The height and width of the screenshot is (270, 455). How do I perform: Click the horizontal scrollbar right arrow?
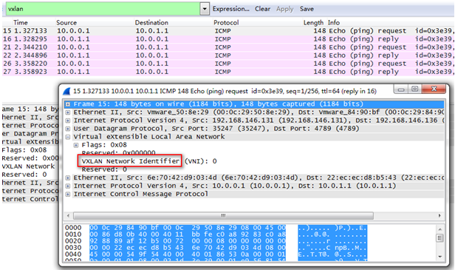pos(439,216)
